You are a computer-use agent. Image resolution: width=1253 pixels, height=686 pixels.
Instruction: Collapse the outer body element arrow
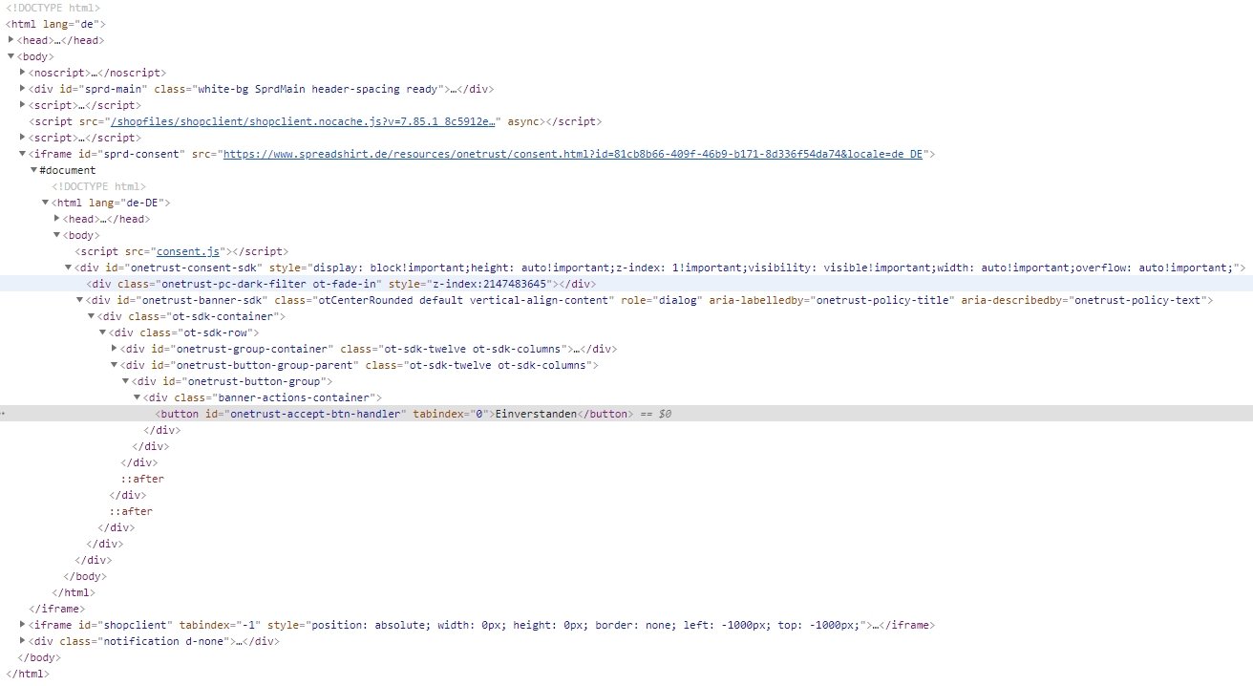click(x=11, y=56)
